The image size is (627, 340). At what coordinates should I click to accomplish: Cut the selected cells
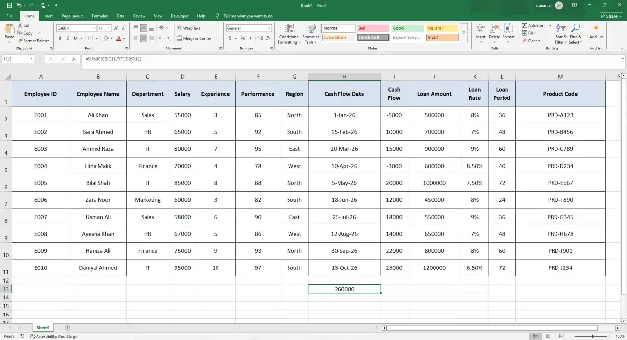24,25
